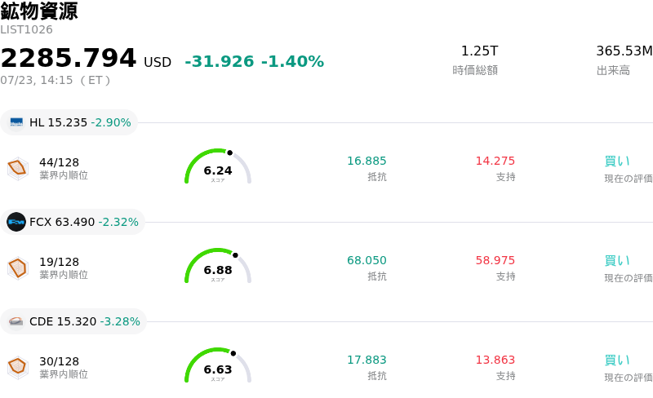Select the FCX industry rank 19/128
This screenshot has height=398, width=653.
(x=59, y=262)
